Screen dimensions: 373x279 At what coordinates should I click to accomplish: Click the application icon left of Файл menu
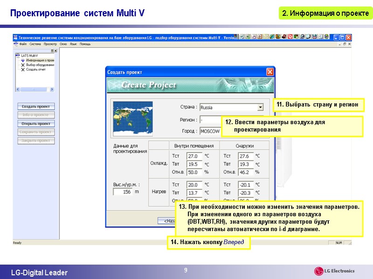click(x=16, y=44)
